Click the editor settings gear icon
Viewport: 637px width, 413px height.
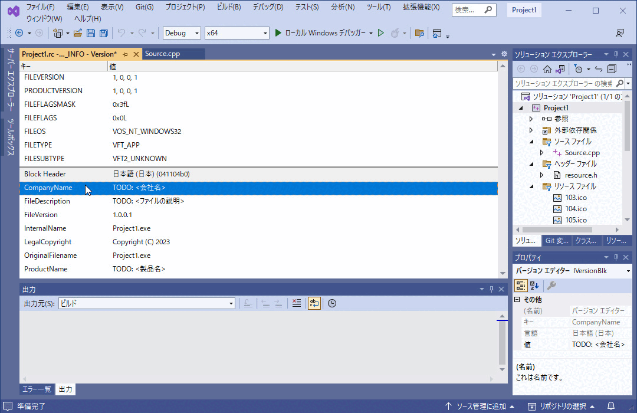click(504, 54)
